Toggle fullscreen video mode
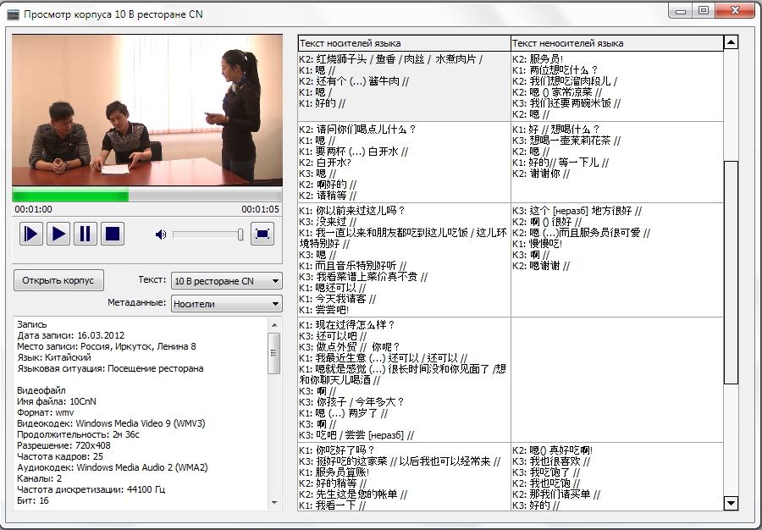Viewport: 762px width, 530px height. click(x=262, y=234)
